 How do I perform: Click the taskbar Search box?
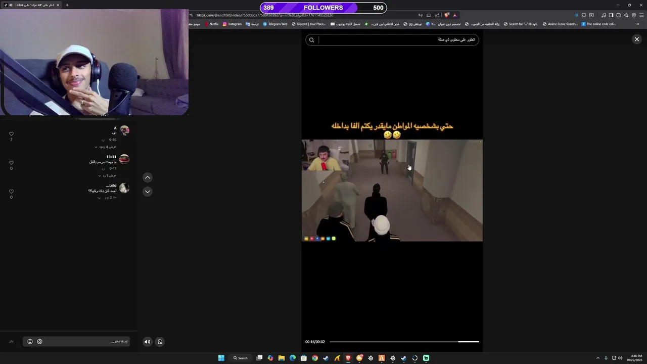click(241, 358)
